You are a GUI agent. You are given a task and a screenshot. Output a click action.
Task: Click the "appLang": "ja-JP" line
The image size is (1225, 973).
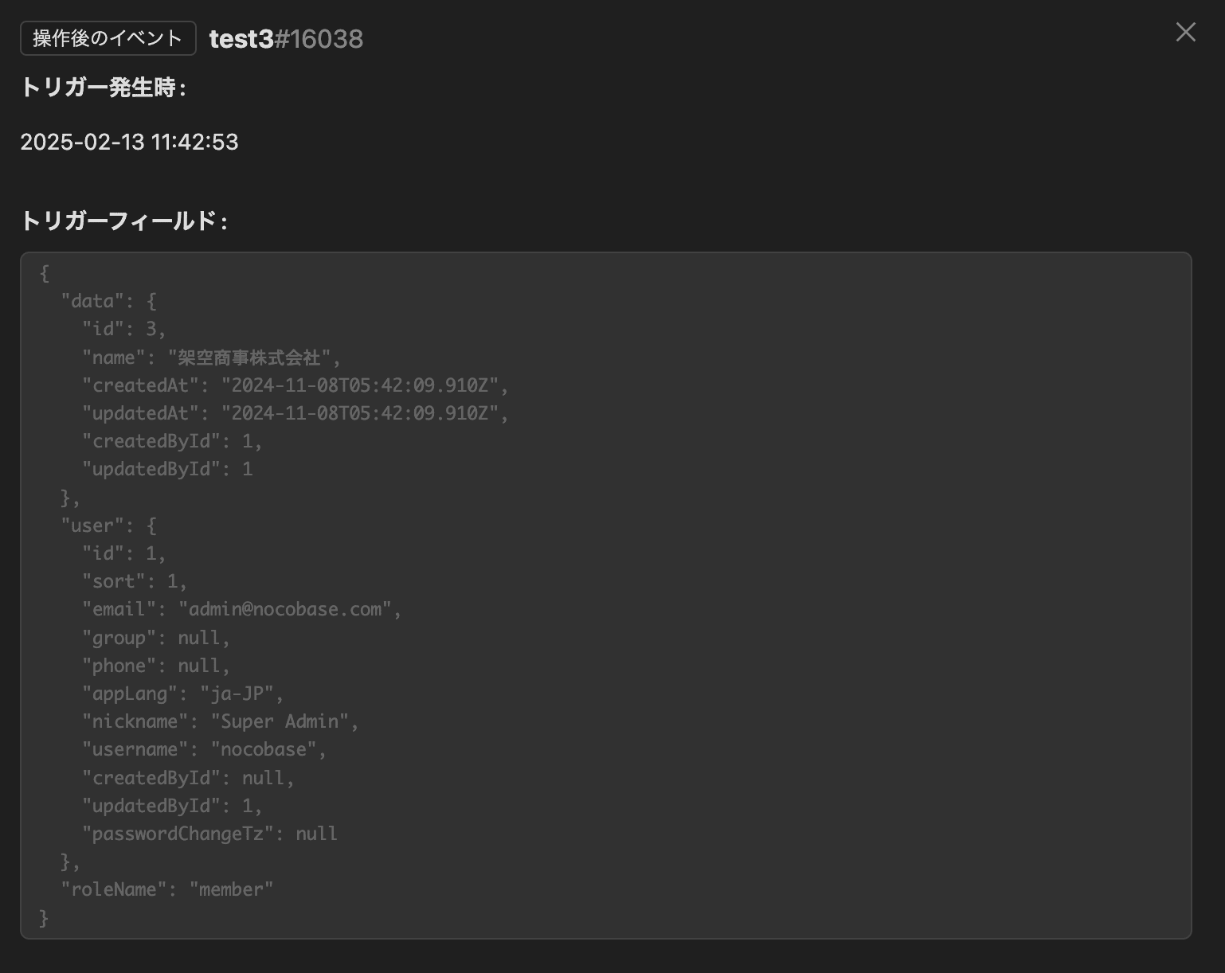(182, 694)
